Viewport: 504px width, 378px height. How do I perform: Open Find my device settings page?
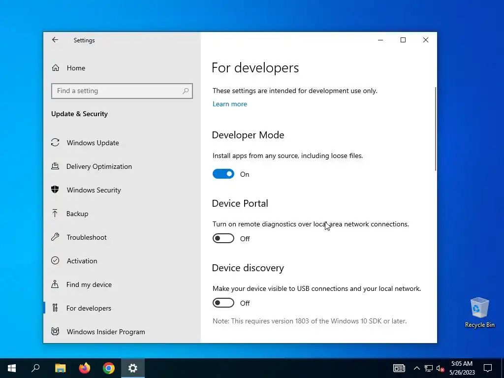(122, 284)
